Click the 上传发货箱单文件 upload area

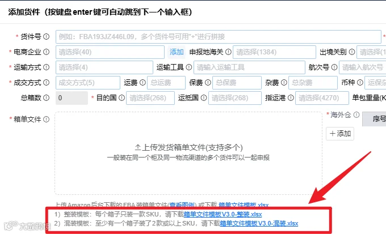188,153
